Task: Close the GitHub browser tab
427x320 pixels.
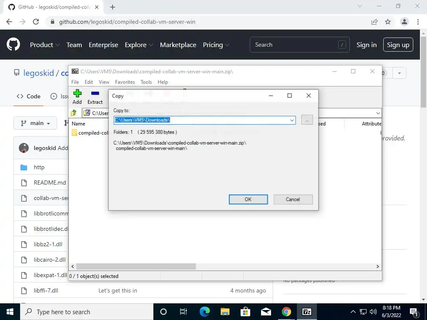Action: pyautogui.click(x=97, y=7)
